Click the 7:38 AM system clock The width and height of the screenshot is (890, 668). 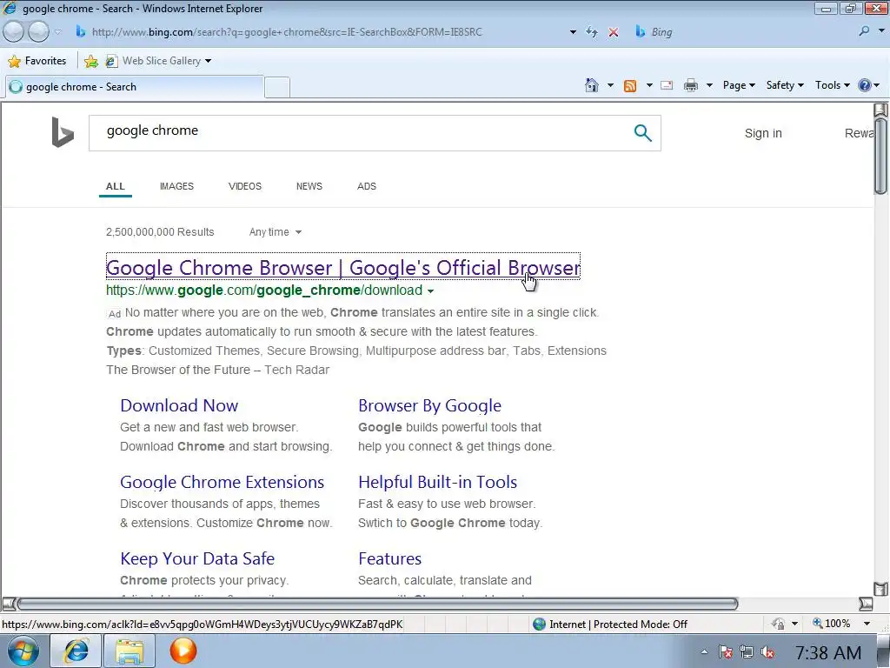click(x=828, y=652)
